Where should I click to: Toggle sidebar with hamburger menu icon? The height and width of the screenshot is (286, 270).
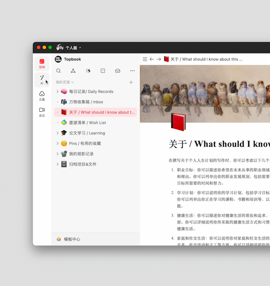(x=145, y=59)
